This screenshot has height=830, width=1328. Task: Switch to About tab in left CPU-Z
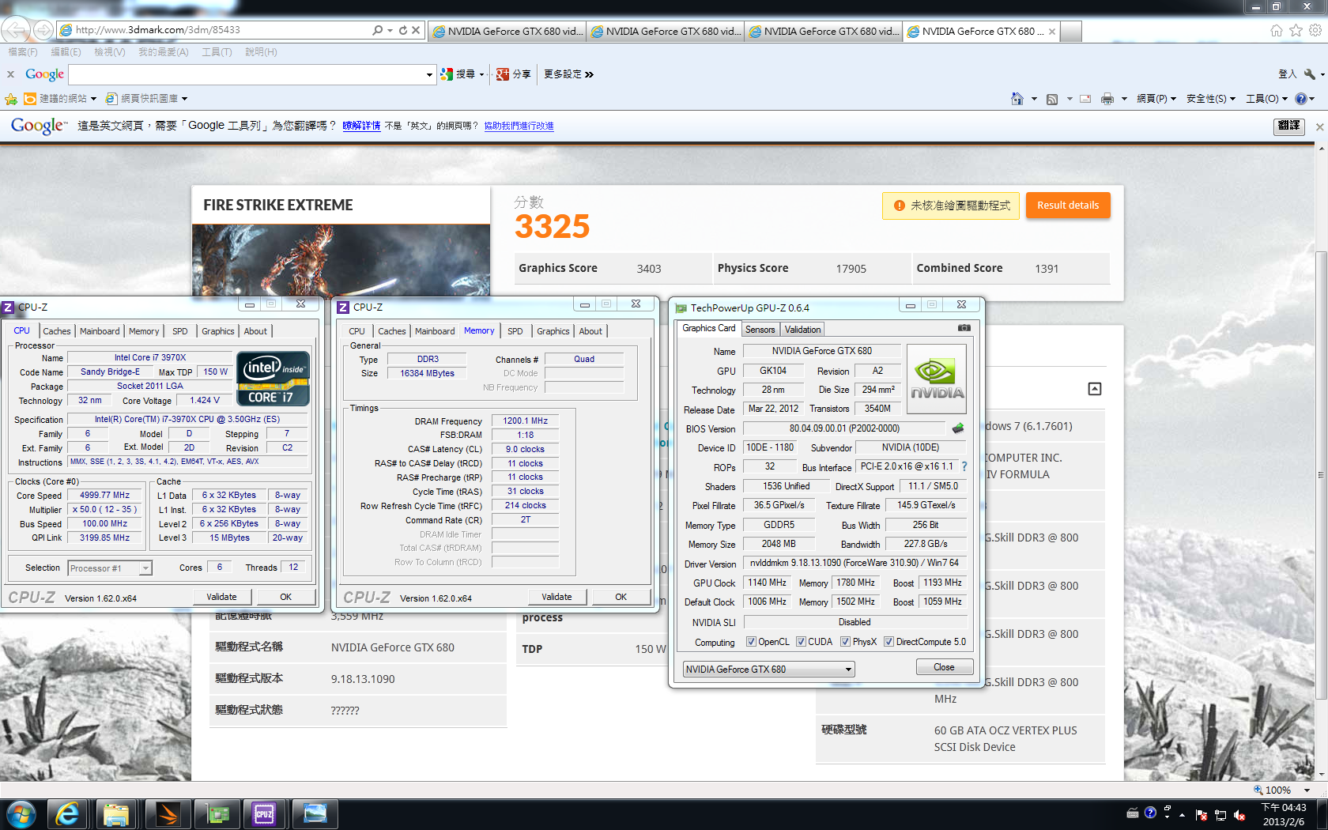click(255, 331)
